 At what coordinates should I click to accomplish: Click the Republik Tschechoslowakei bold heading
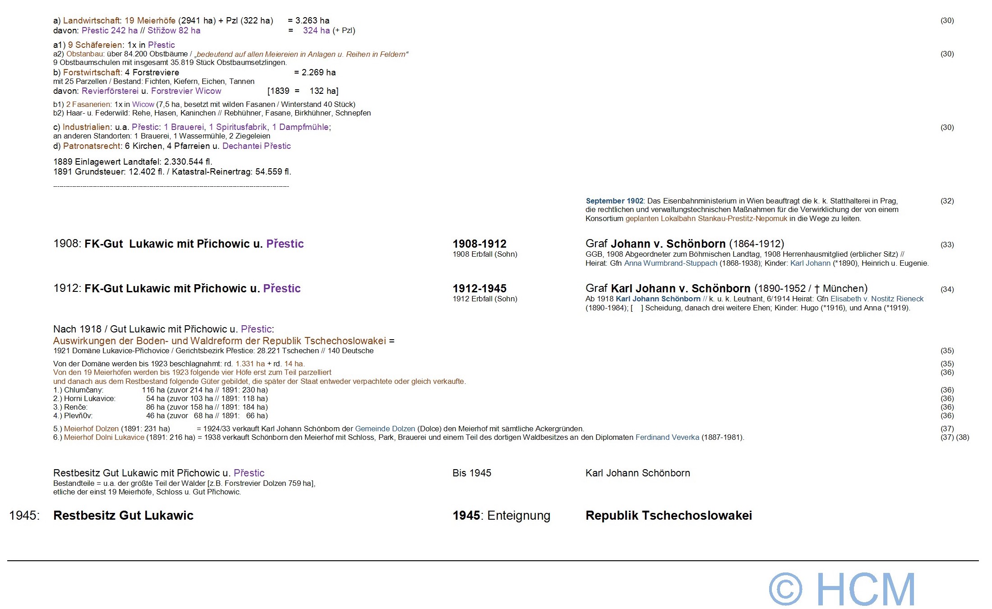click(x=668, y=515)
